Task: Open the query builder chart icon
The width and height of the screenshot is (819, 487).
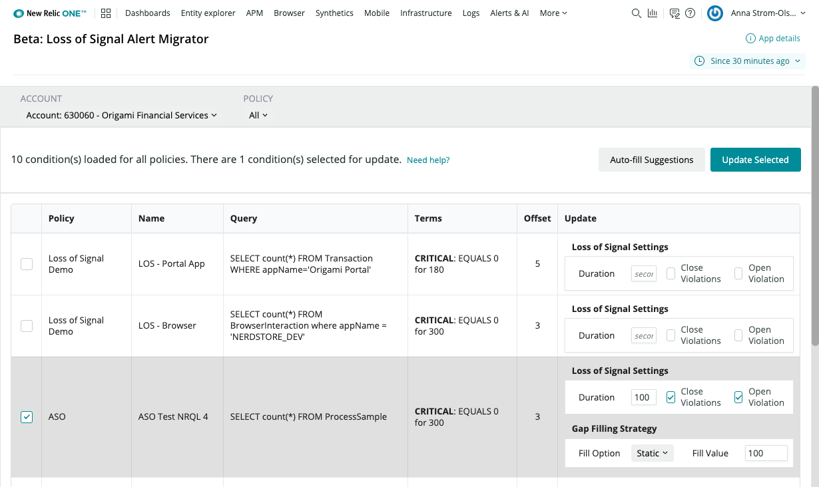Action: click(x=653, y=13)
